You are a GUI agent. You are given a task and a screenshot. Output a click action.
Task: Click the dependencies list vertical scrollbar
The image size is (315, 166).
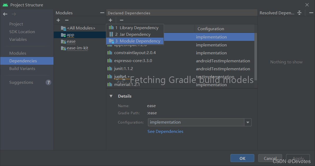coord(256,56)
